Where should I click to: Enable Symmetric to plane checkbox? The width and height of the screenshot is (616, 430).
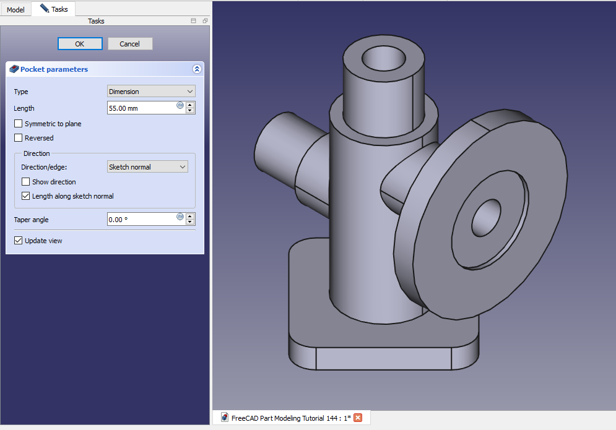point(19,124)
